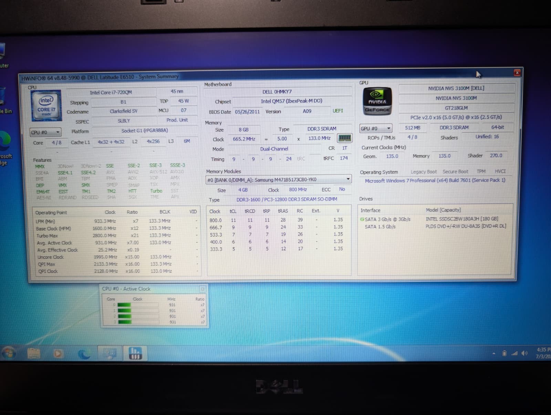
Task: Select the 800.0 memory timing row
Action: 278,220
